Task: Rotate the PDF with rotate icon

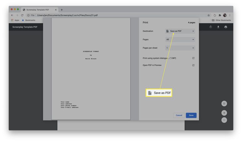Action: 211,27
